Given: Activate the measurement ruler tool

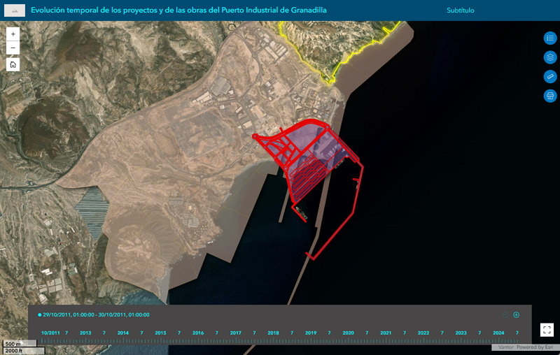Looking at the screenshot, I should pos(550,77).
